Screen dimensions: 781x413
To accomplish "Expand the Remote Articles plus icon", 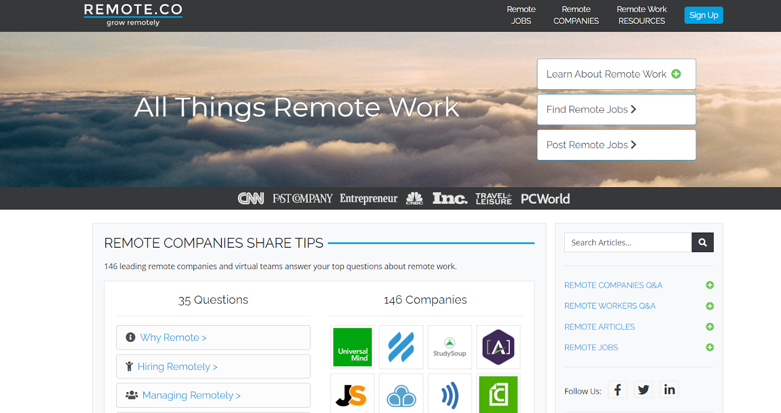I will 710,327.
